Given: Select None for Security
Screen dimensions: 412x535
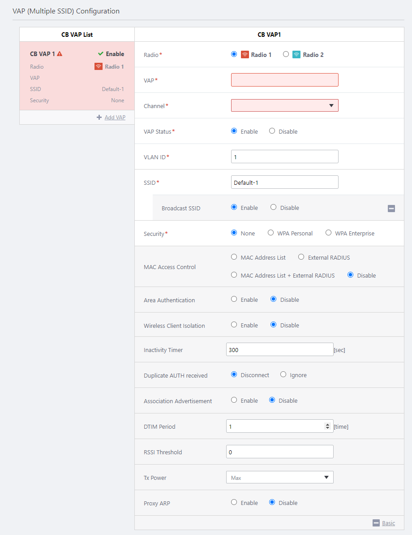Looking at the screenshot, I should [x=234, y=233].
